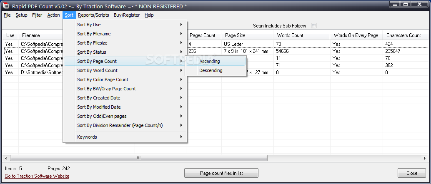This screenshot has height=184, width=431.
Task: Choose Ascending page count sort
Action: coord(215,61)
